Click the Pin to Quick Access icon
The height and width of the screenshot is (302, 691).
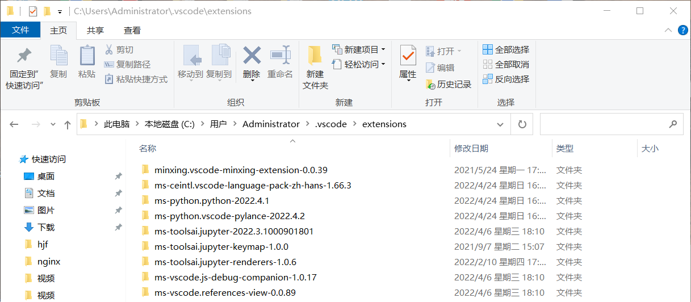(x=24, y=56)
